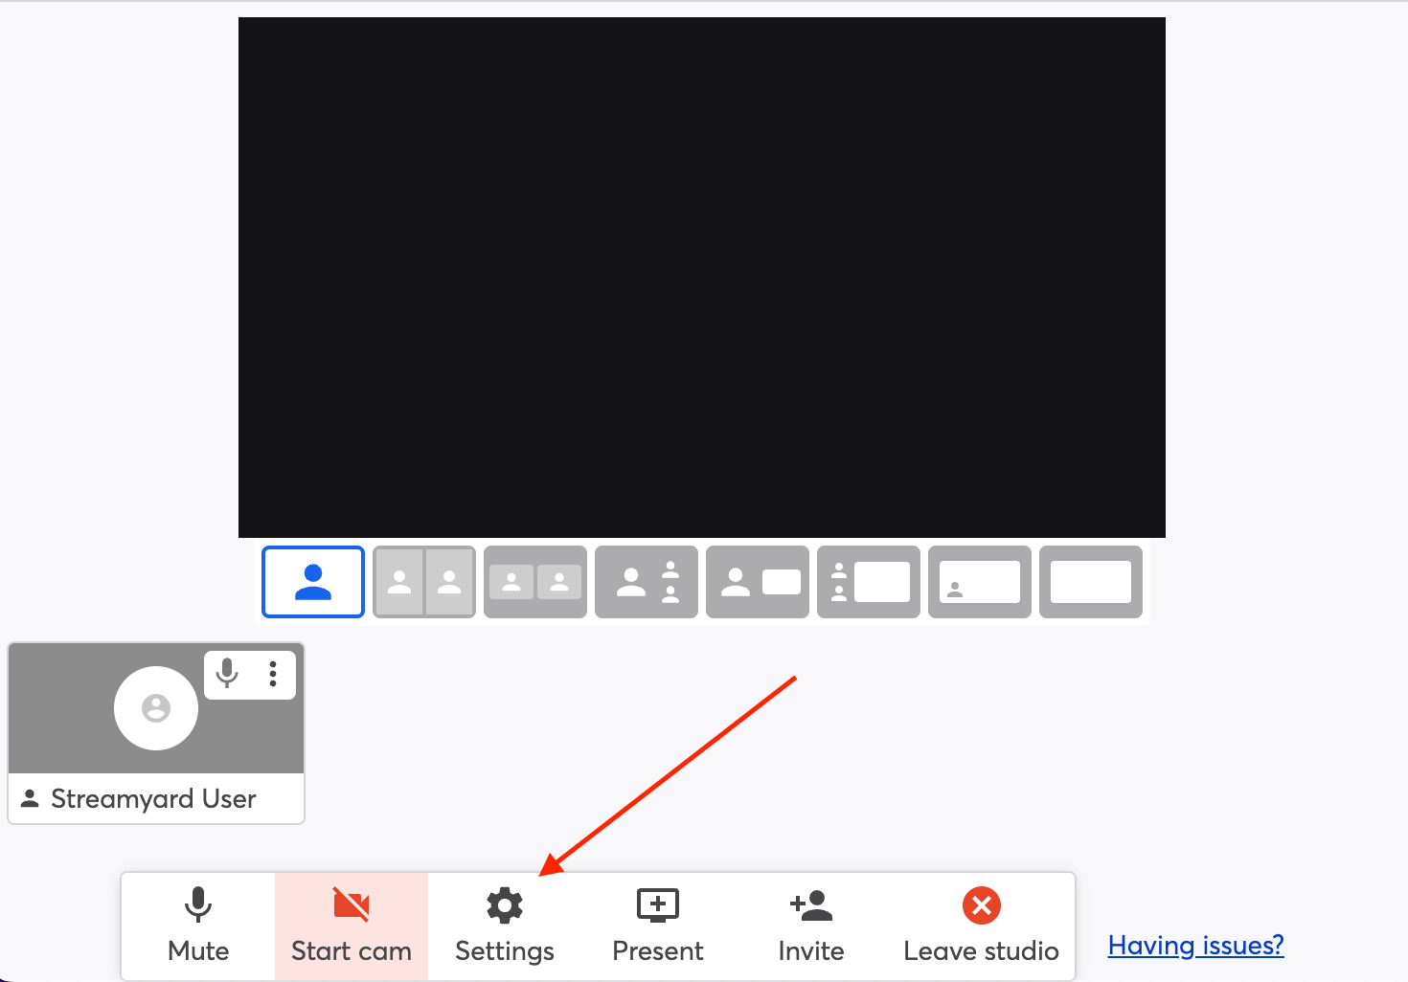
Task: Select the cropped two-guest layout
Action: click(535, 582)
